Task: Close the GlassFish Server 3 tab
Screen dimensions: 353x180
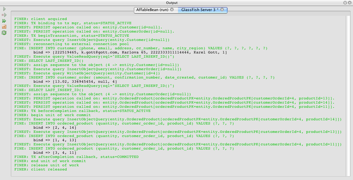Action: pos(222,10)
